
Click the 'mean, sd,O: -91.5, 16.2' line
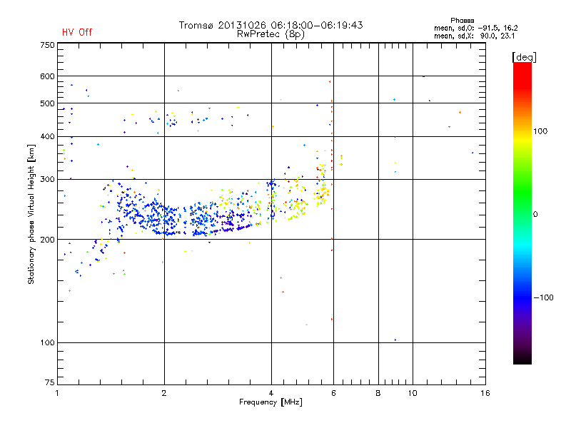(x=475, y=28)
